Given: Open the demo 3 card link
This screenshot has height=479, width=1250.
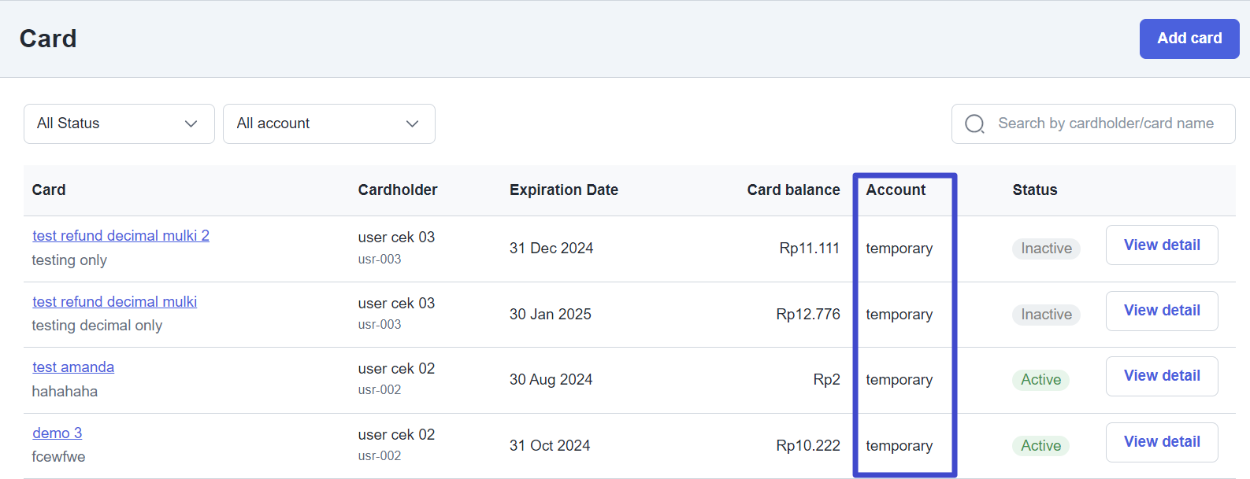Looking at the screenshot, I should coord(57,433).
